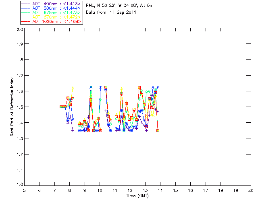The height and width of the screenshot is (206, 258).
Task: Click the 'Data from: 11 Sep 2011' label
Action: [111, 12]
